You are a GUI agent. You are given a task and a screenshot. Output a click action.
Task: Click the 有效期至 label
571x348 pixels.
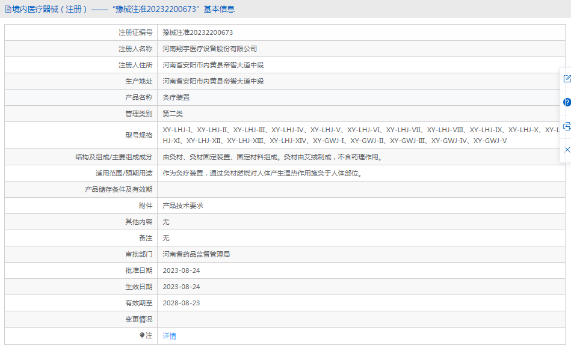tap(139, 303)
